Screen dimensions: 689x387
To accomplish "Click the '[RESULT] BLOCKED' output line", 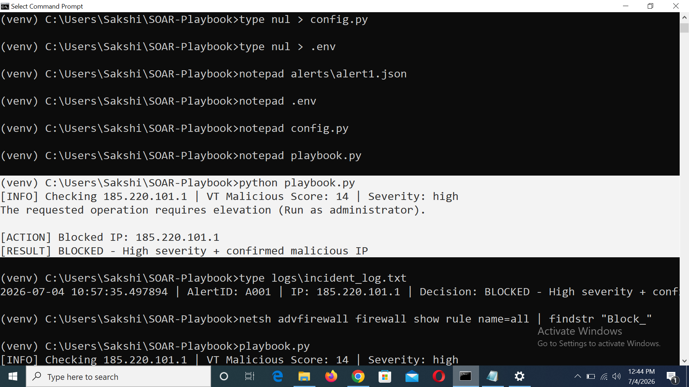I will (x=184, y=251).
